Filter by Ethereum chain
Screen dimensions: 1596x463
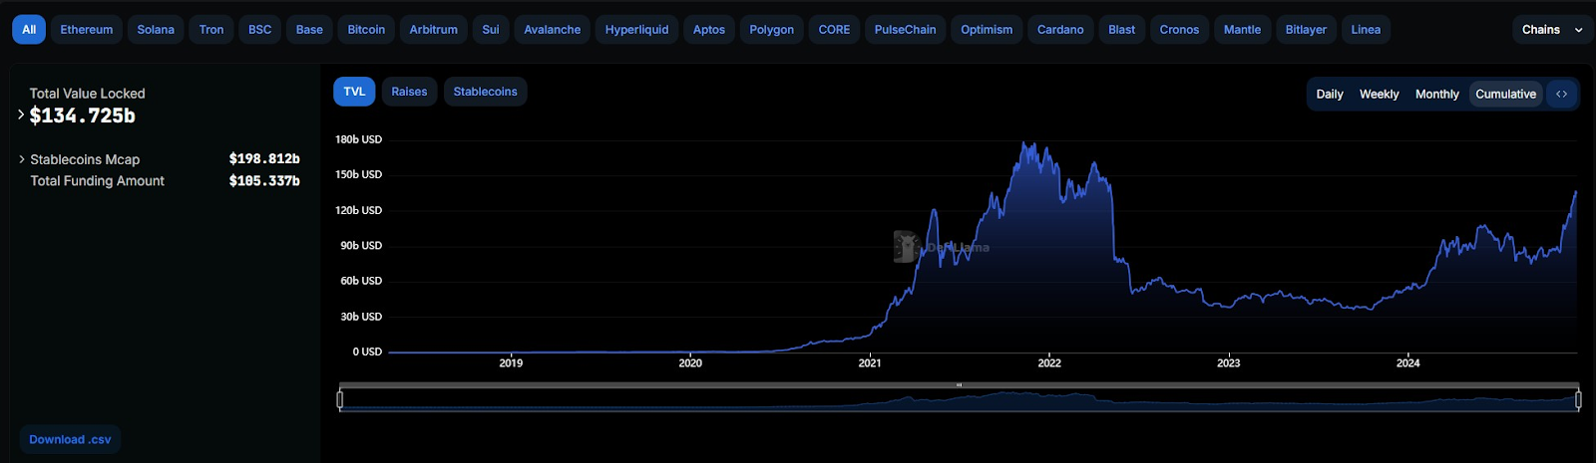tap(87, 30)
